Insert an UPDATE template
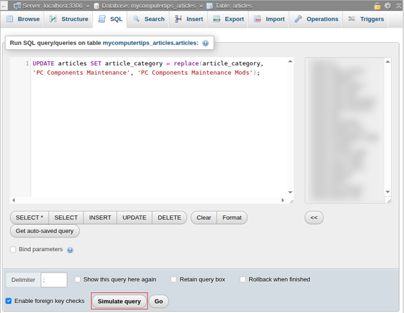Image resolution: width=404 pixels, height=313 pixels. (134, 217)
